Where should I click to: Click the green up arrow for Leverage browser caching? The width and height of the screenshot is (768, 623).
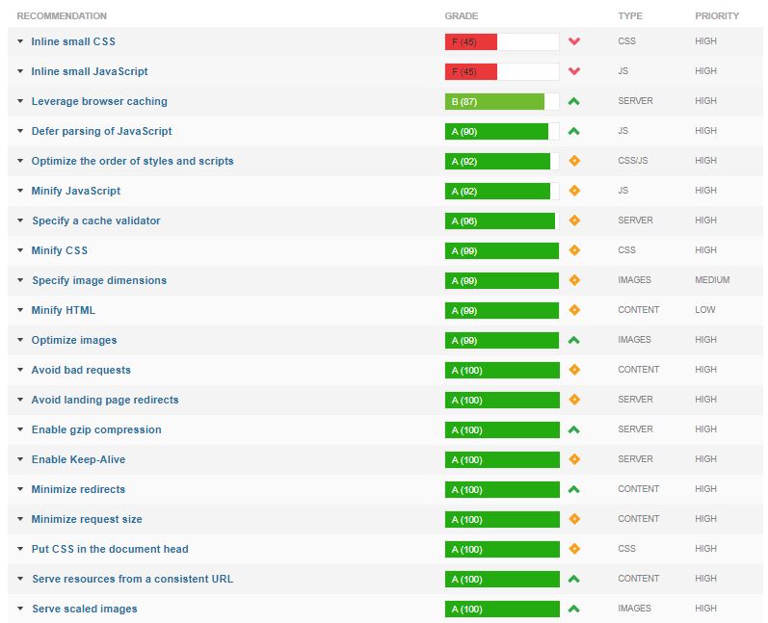pos(574,101)
